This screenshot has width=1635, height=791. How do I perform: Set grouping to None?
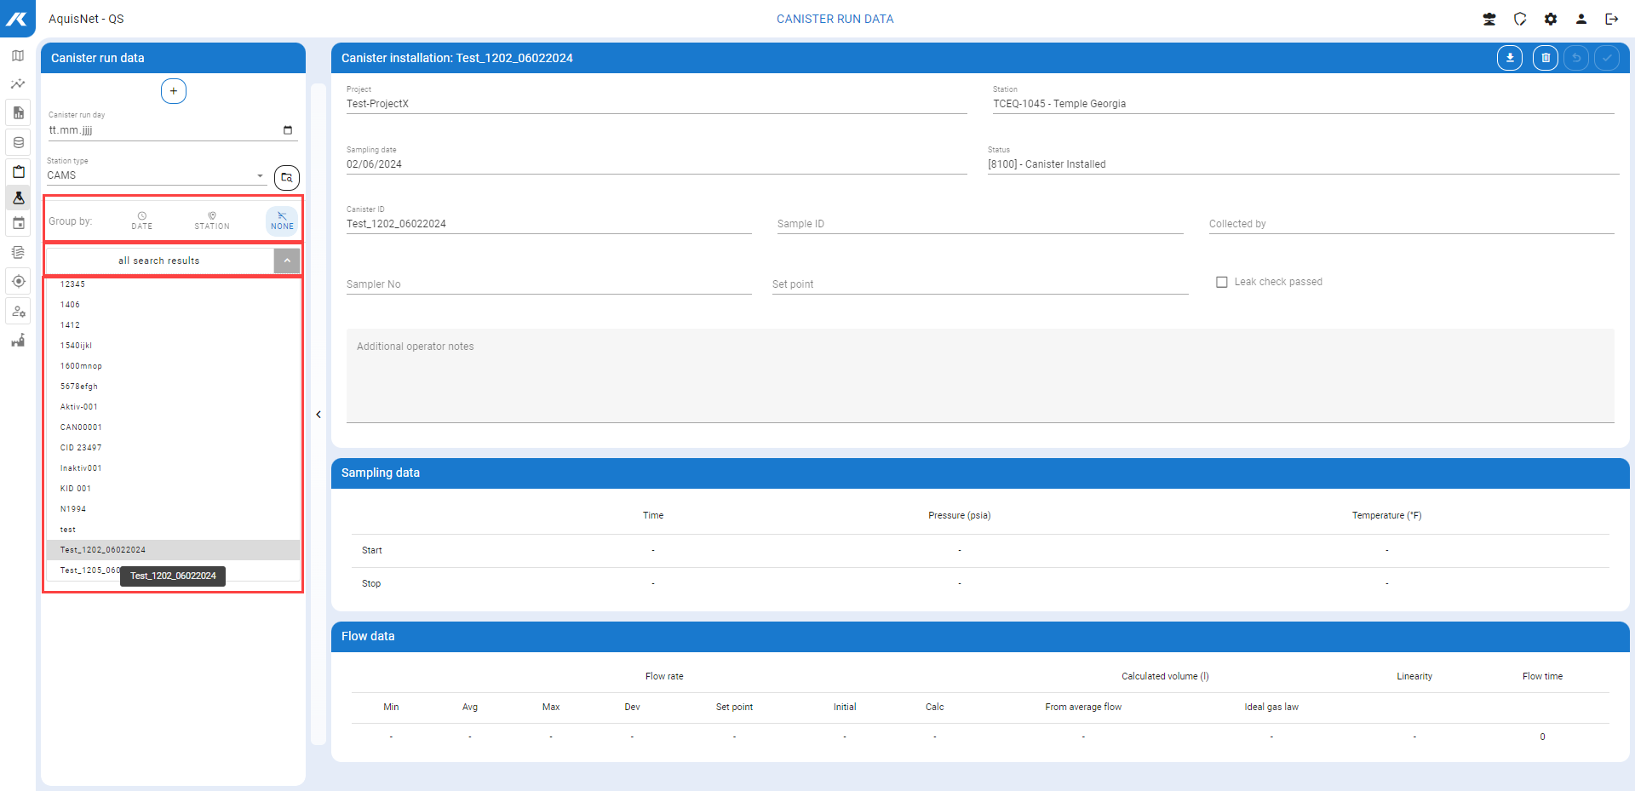(x=282, y=221)
